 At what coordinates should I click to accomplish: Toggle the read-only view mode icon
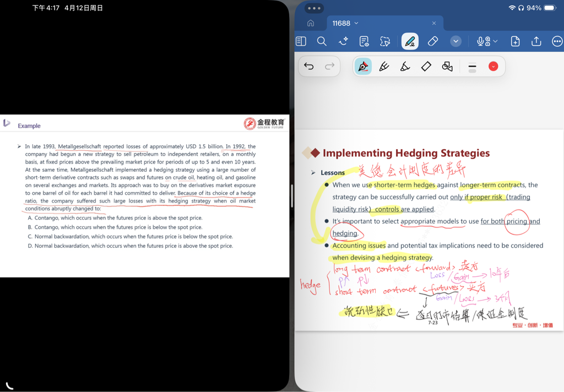(364, 41)
